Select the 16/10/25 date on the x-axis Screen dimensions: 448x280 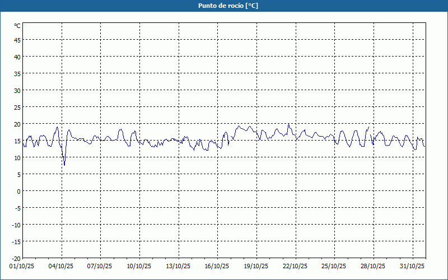(x=217, y=266)
